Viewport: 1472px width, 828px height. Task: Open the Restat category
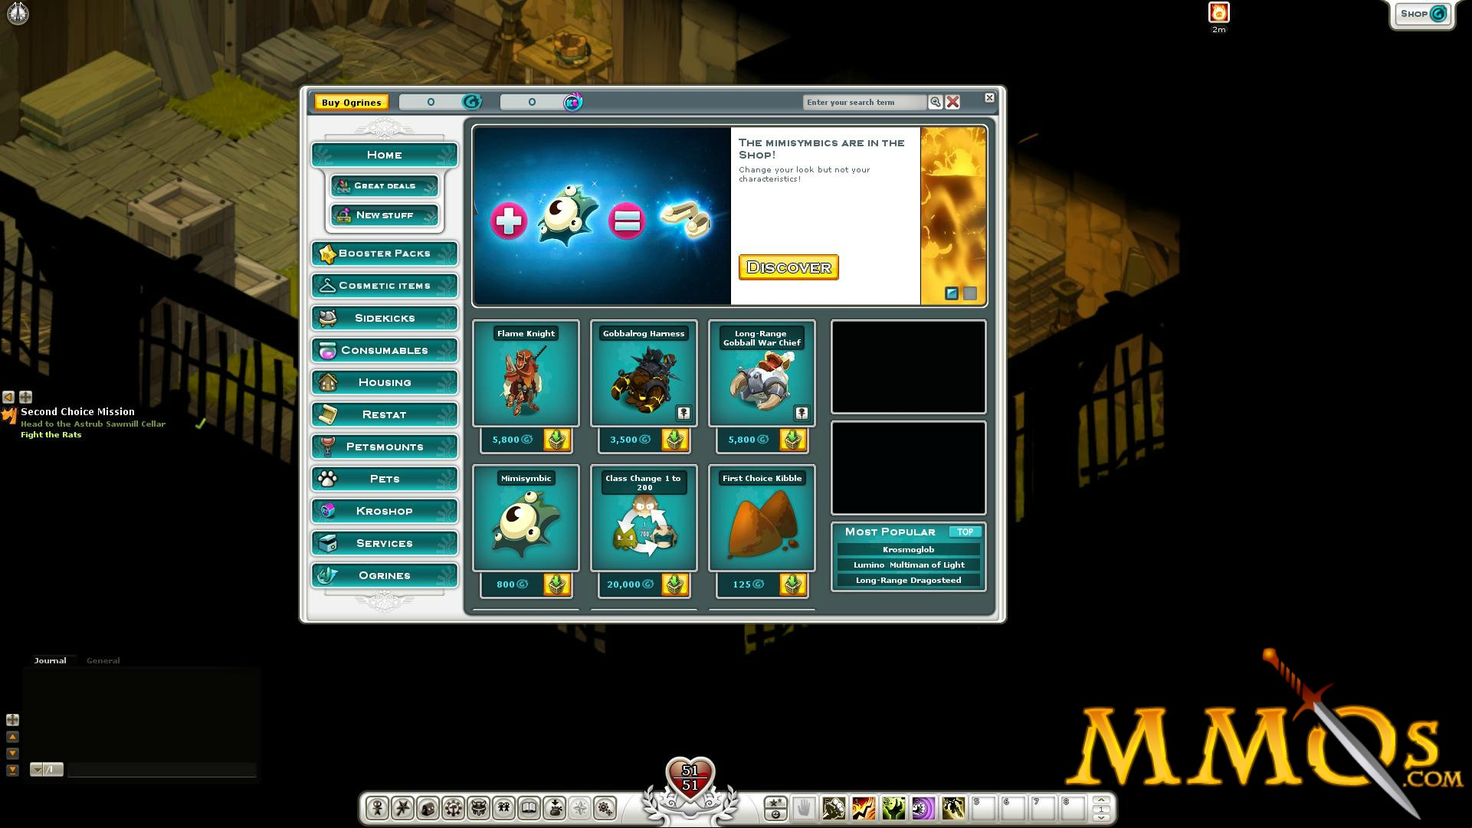click(x=385, y=414)
